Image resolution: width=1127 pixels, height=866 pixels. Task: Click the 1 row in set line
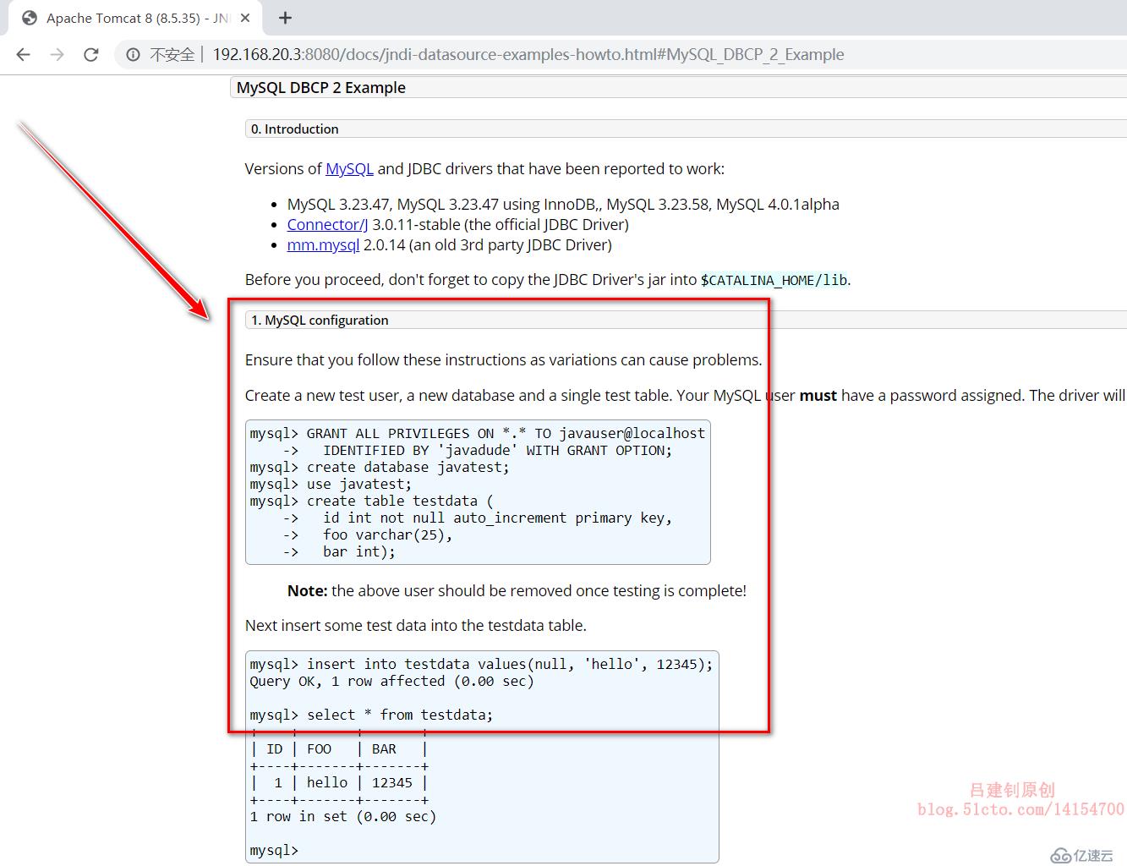pos(342,816)
